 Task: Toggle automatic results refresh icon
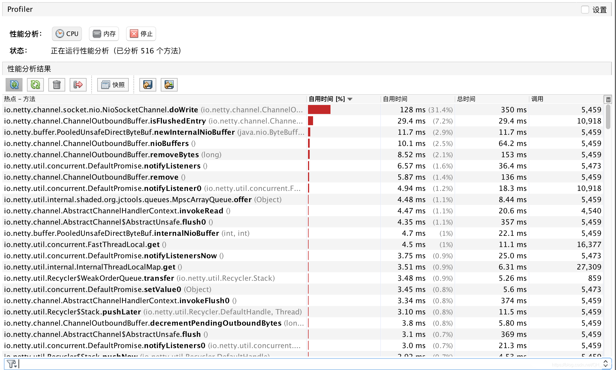tap(14, 84)
